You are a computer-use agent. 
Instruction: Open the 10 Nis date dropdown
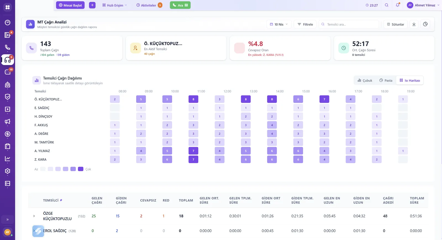tap(279, 24)
